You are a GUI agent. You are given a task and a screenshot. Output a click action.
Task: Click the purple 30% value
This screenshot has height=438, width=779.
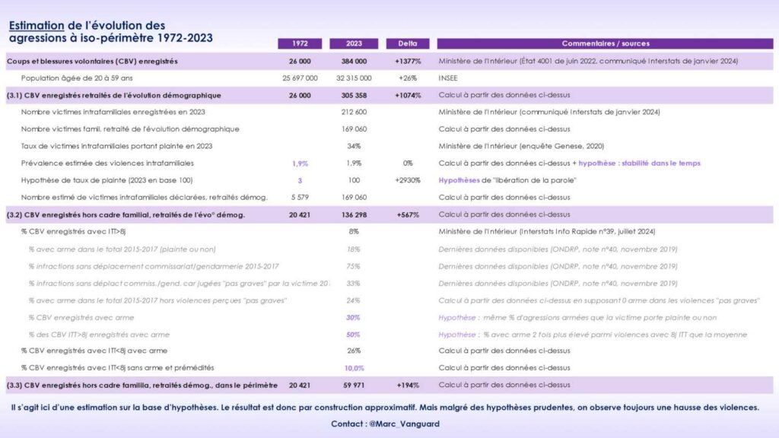(x=353, y=317)
